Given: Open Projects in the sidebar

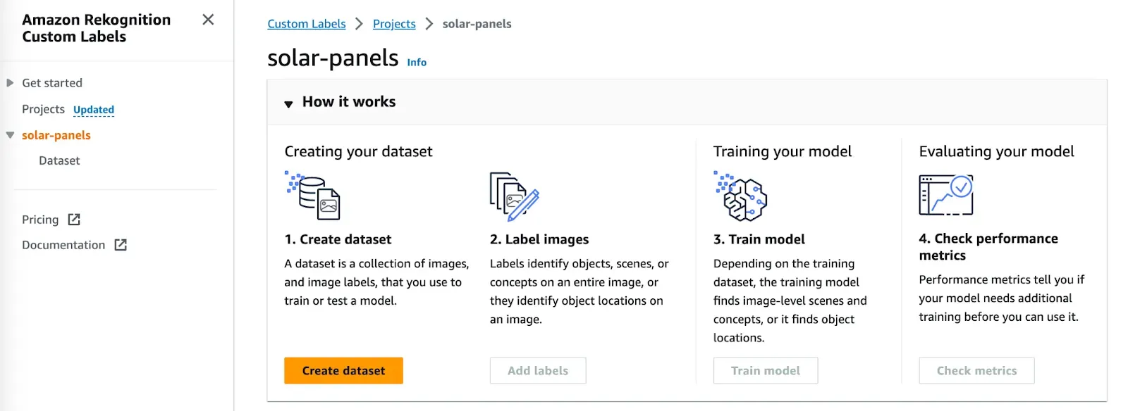Looking at the screenshot, I should point(43,109).
